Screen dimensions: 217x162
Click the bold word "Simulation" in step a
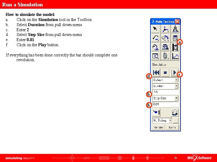[x=48, y=19]
